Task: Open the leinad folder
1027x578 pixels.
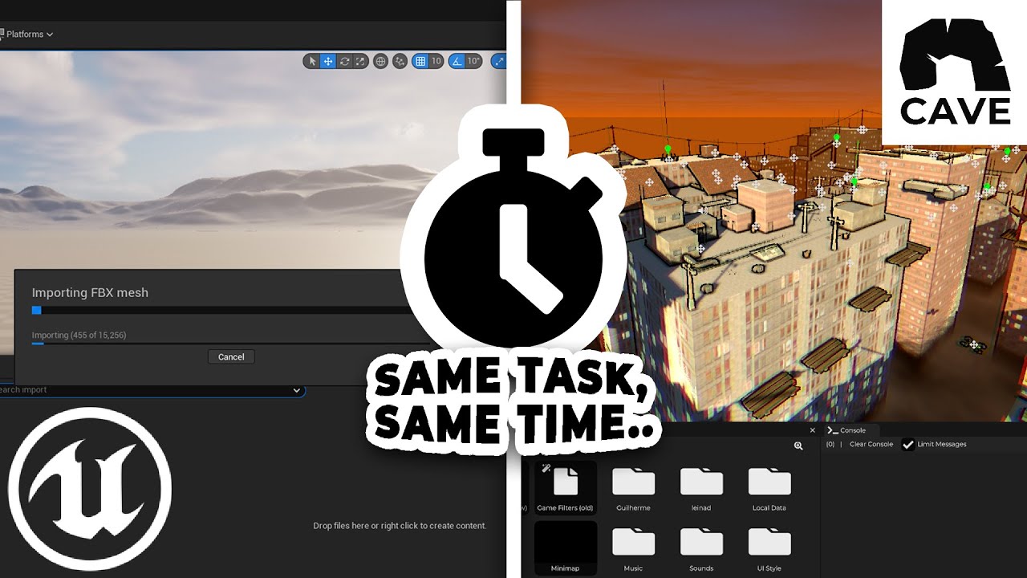Action: pyautogui.click(x=701, y=487)
